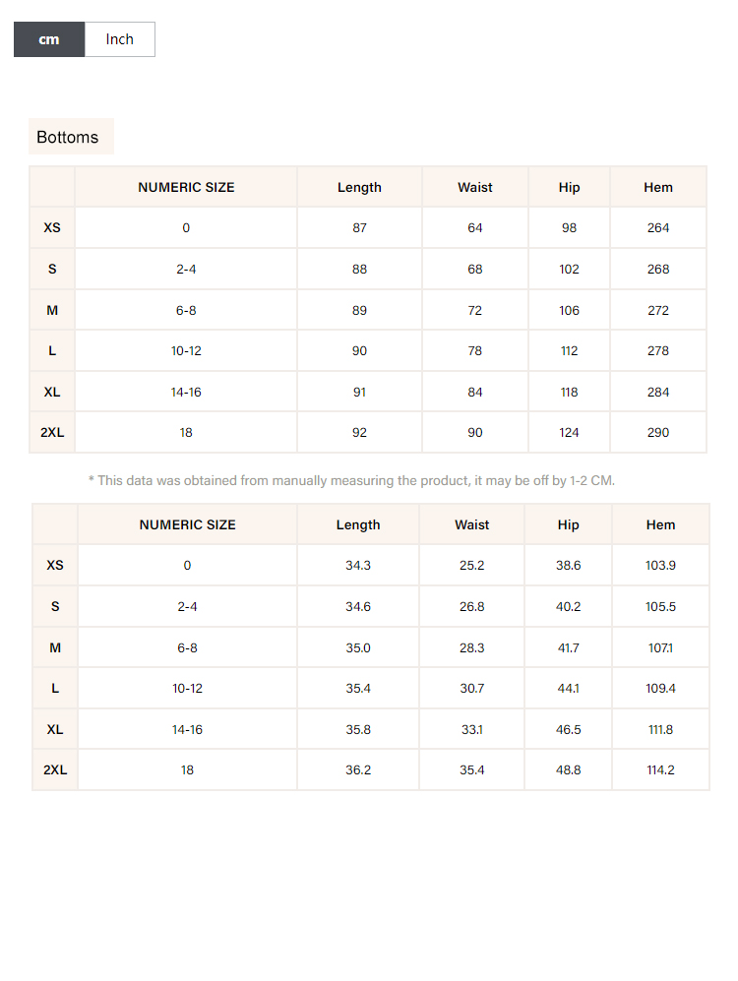738x981 pixels.
Task: Switch size units to Inch
Action: coord(119,39)
